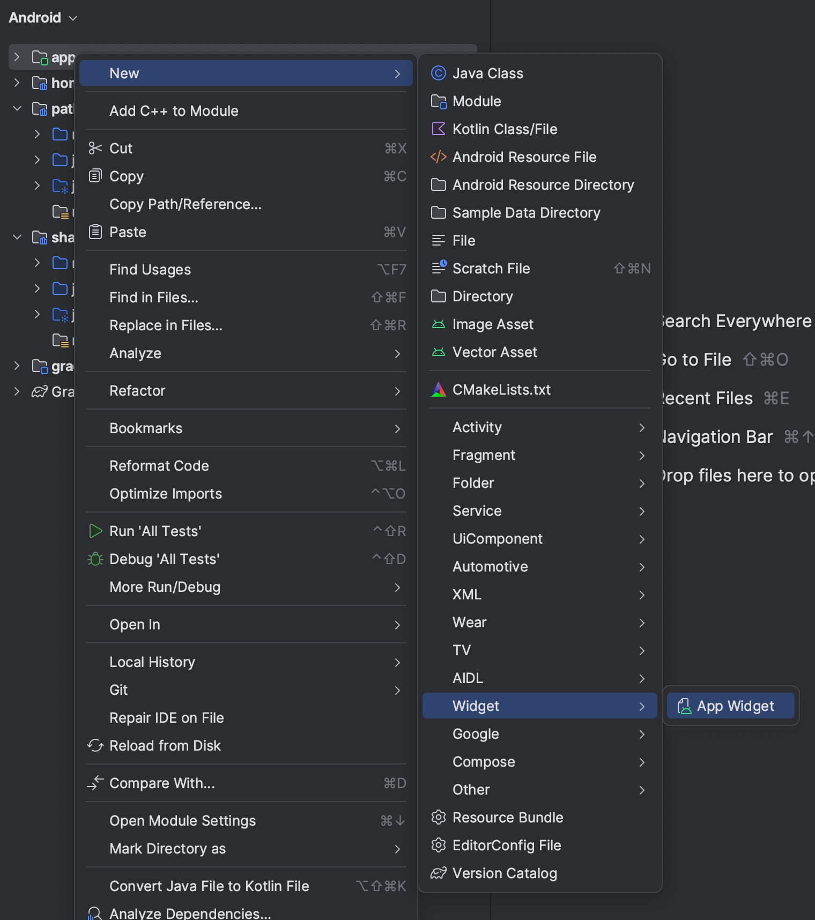Open the Wear submenu
Viewport: 815px width, 920px height.
pos(540,622)
